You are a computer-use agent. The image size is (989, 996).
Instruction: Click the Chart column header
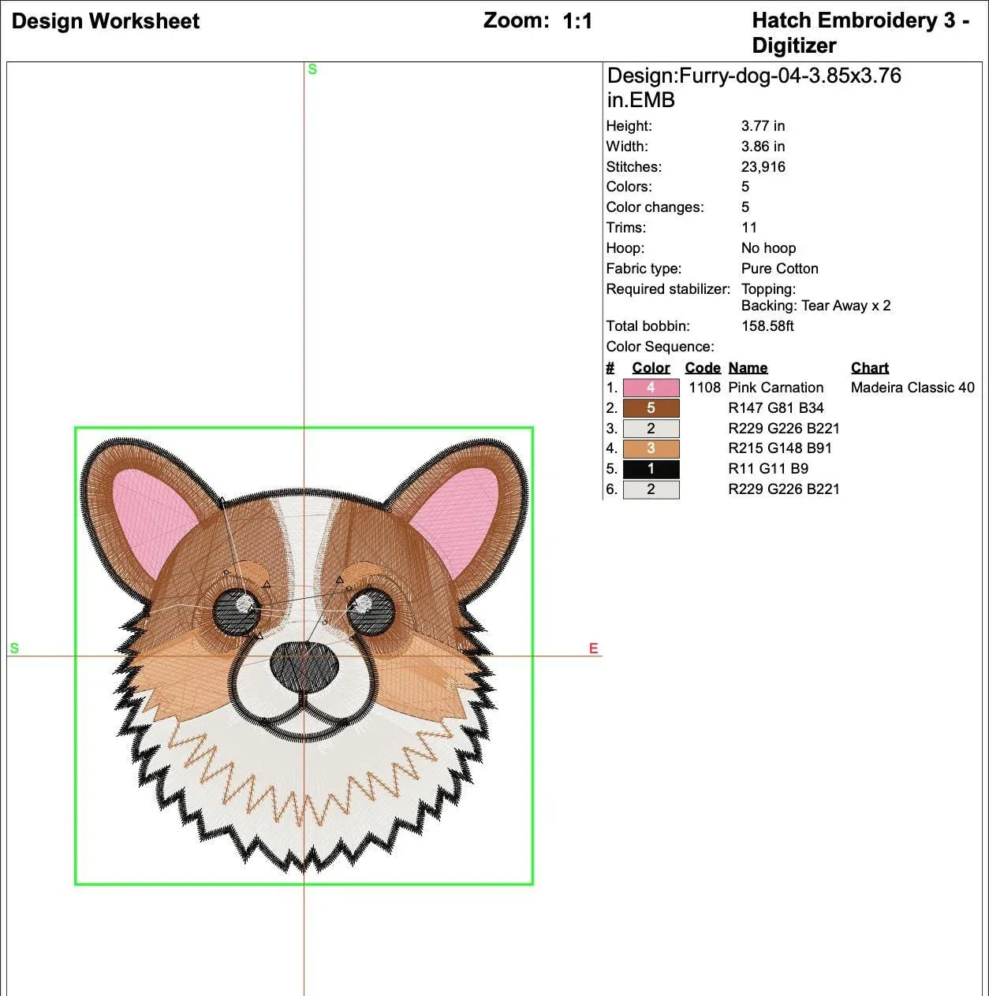pos(869,368)
